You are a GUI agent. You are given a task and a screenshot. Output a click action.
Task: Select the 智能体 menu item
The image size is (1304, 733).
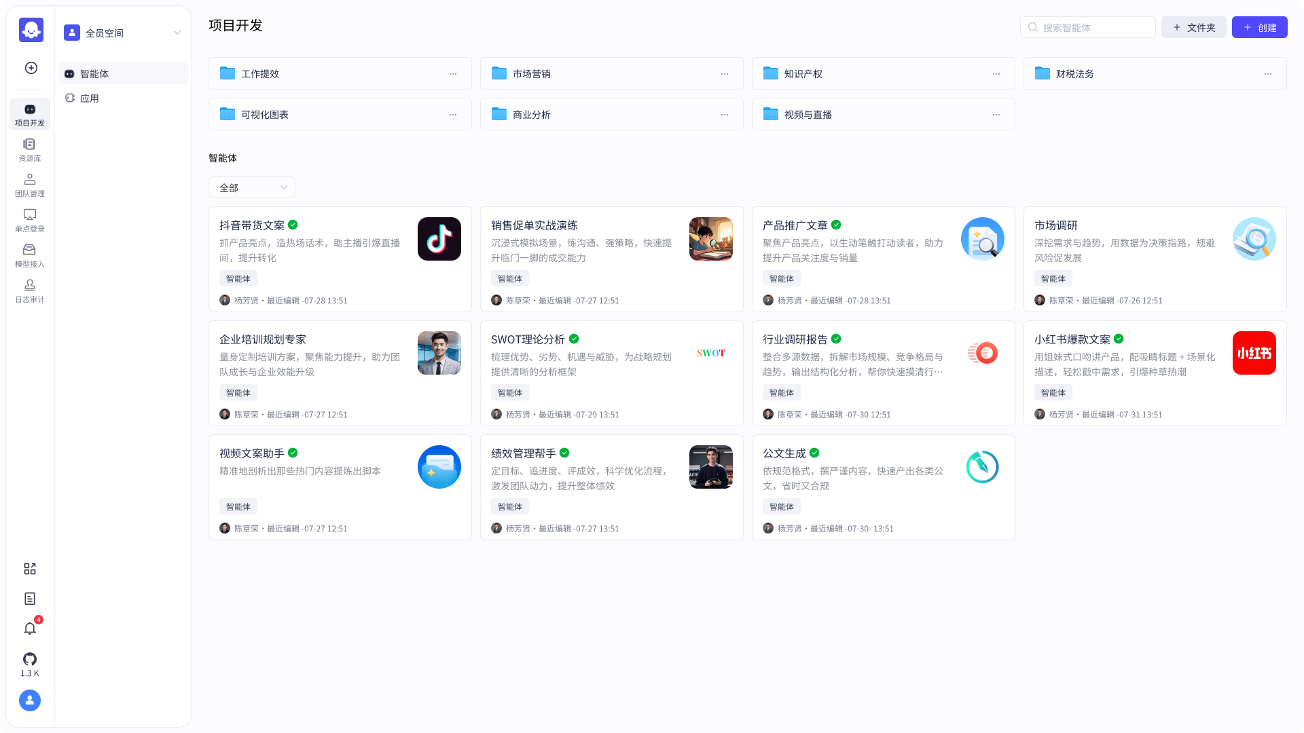pos(96,73)
